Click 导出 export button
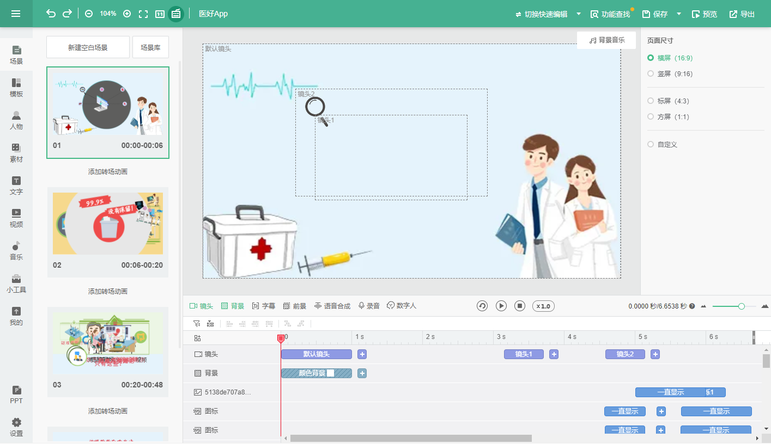 point(742,14)
